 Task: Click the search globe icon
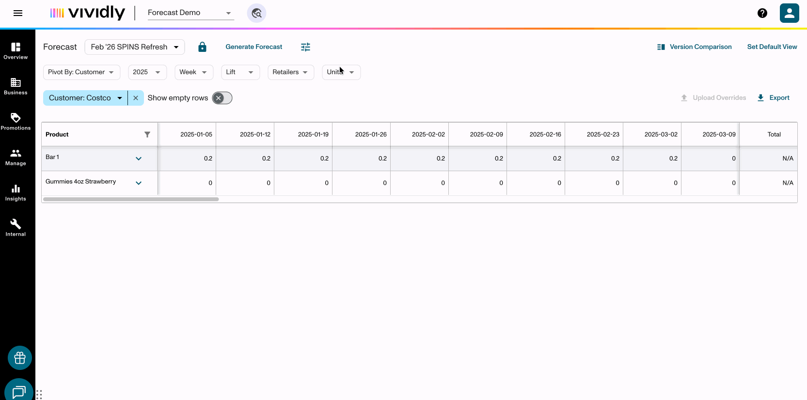256,13
